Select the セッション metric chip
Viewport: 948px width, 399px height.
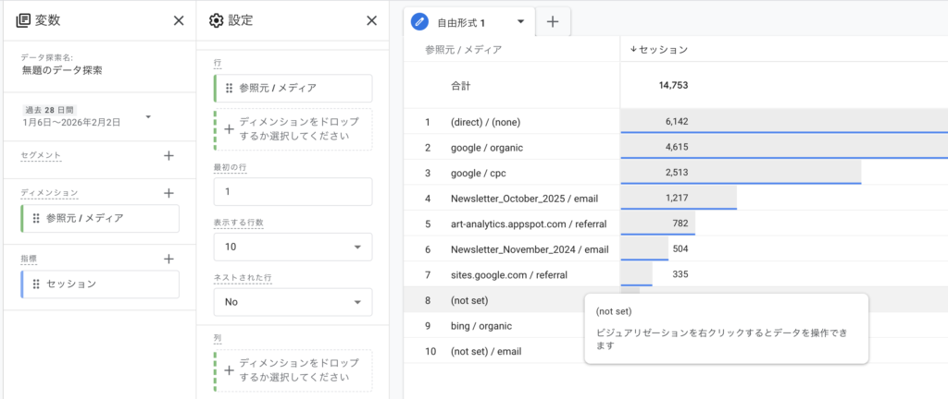coord(100,284)
